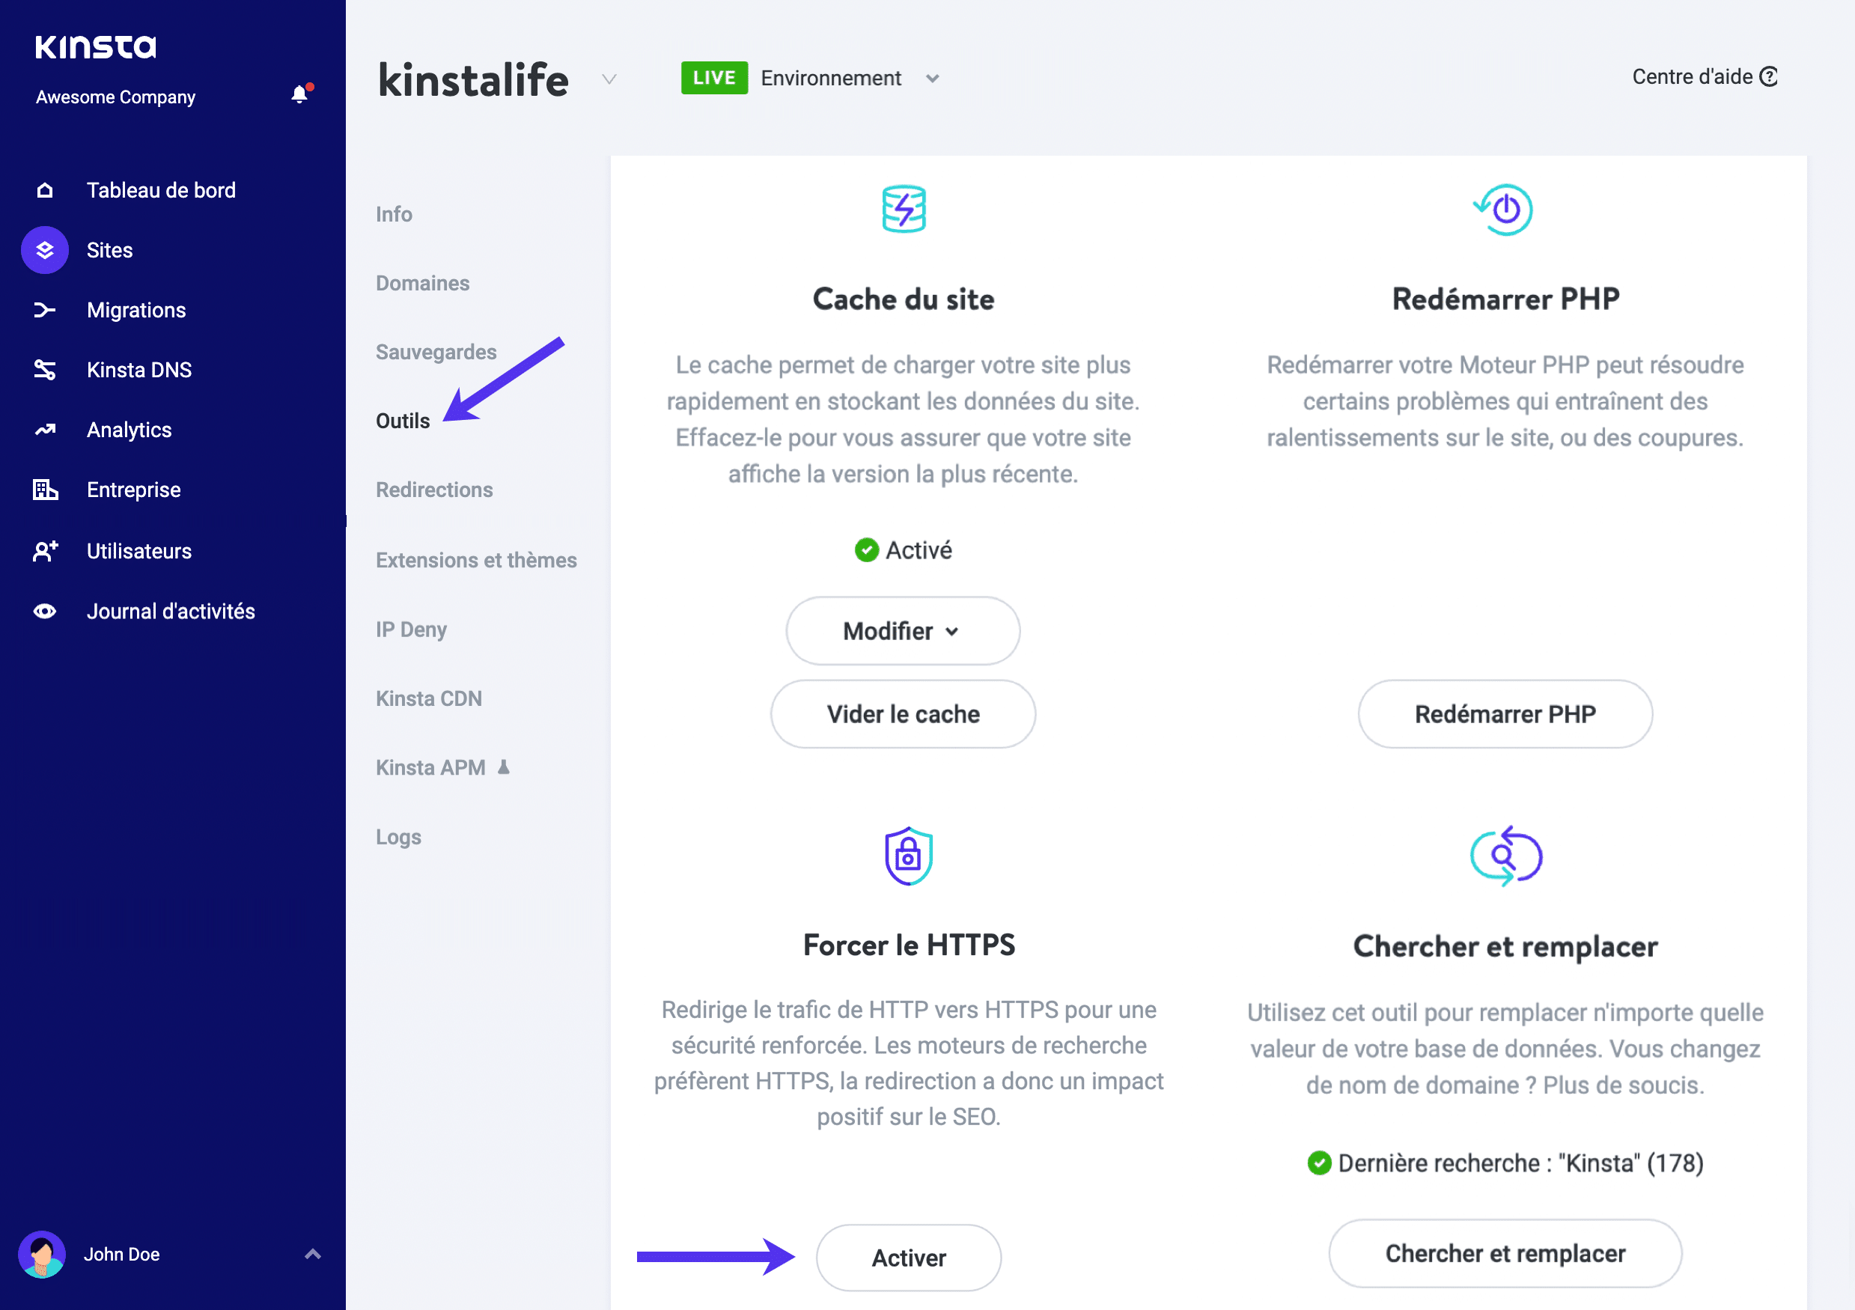Click the Redémarrer PHP power icon
The image size is (1855, 1310).
pyautogui.click(x=1504, y=210)
